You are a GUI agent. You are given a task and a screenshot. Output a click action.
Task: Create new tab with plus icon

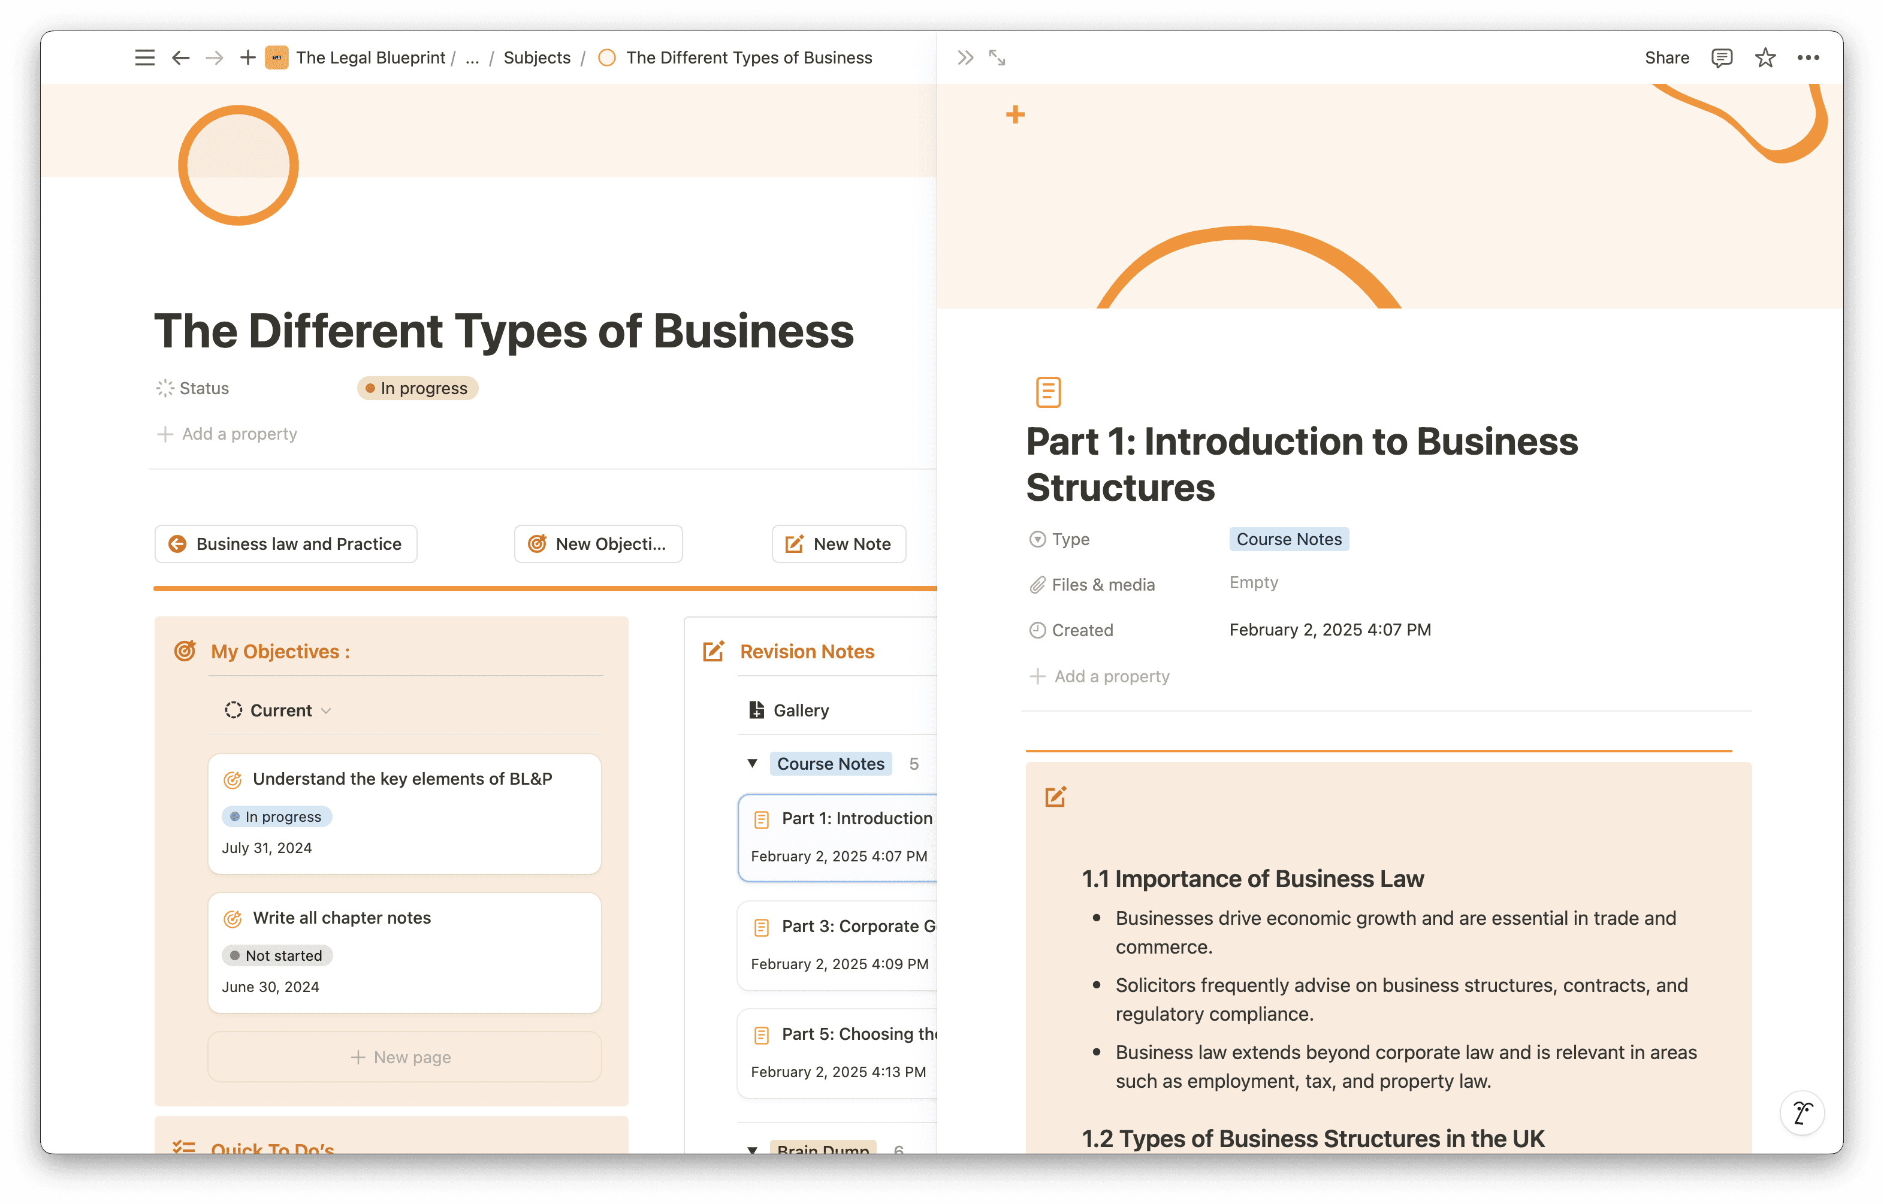coord(247,58)
